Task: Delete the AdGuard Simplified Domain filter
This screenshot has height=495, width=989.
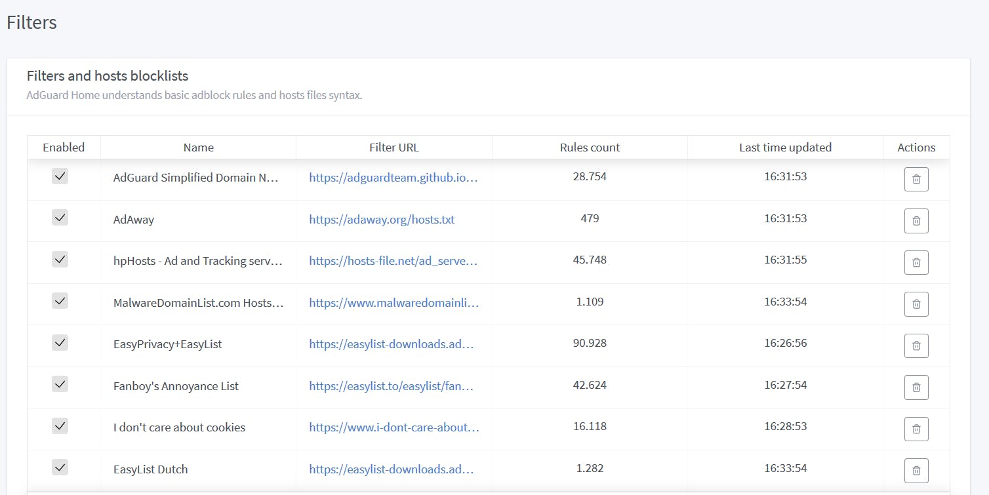Action: point(916,179)
